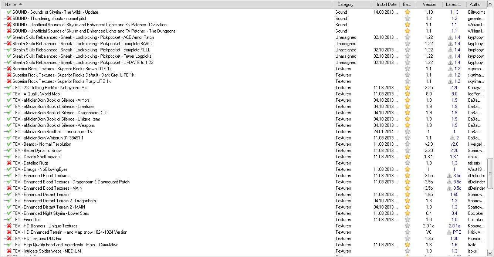Viewport: 494px width, 257px height.
Task: Select aMidianBorn Book of Silence - Unique Items
Action: (57, 119)
